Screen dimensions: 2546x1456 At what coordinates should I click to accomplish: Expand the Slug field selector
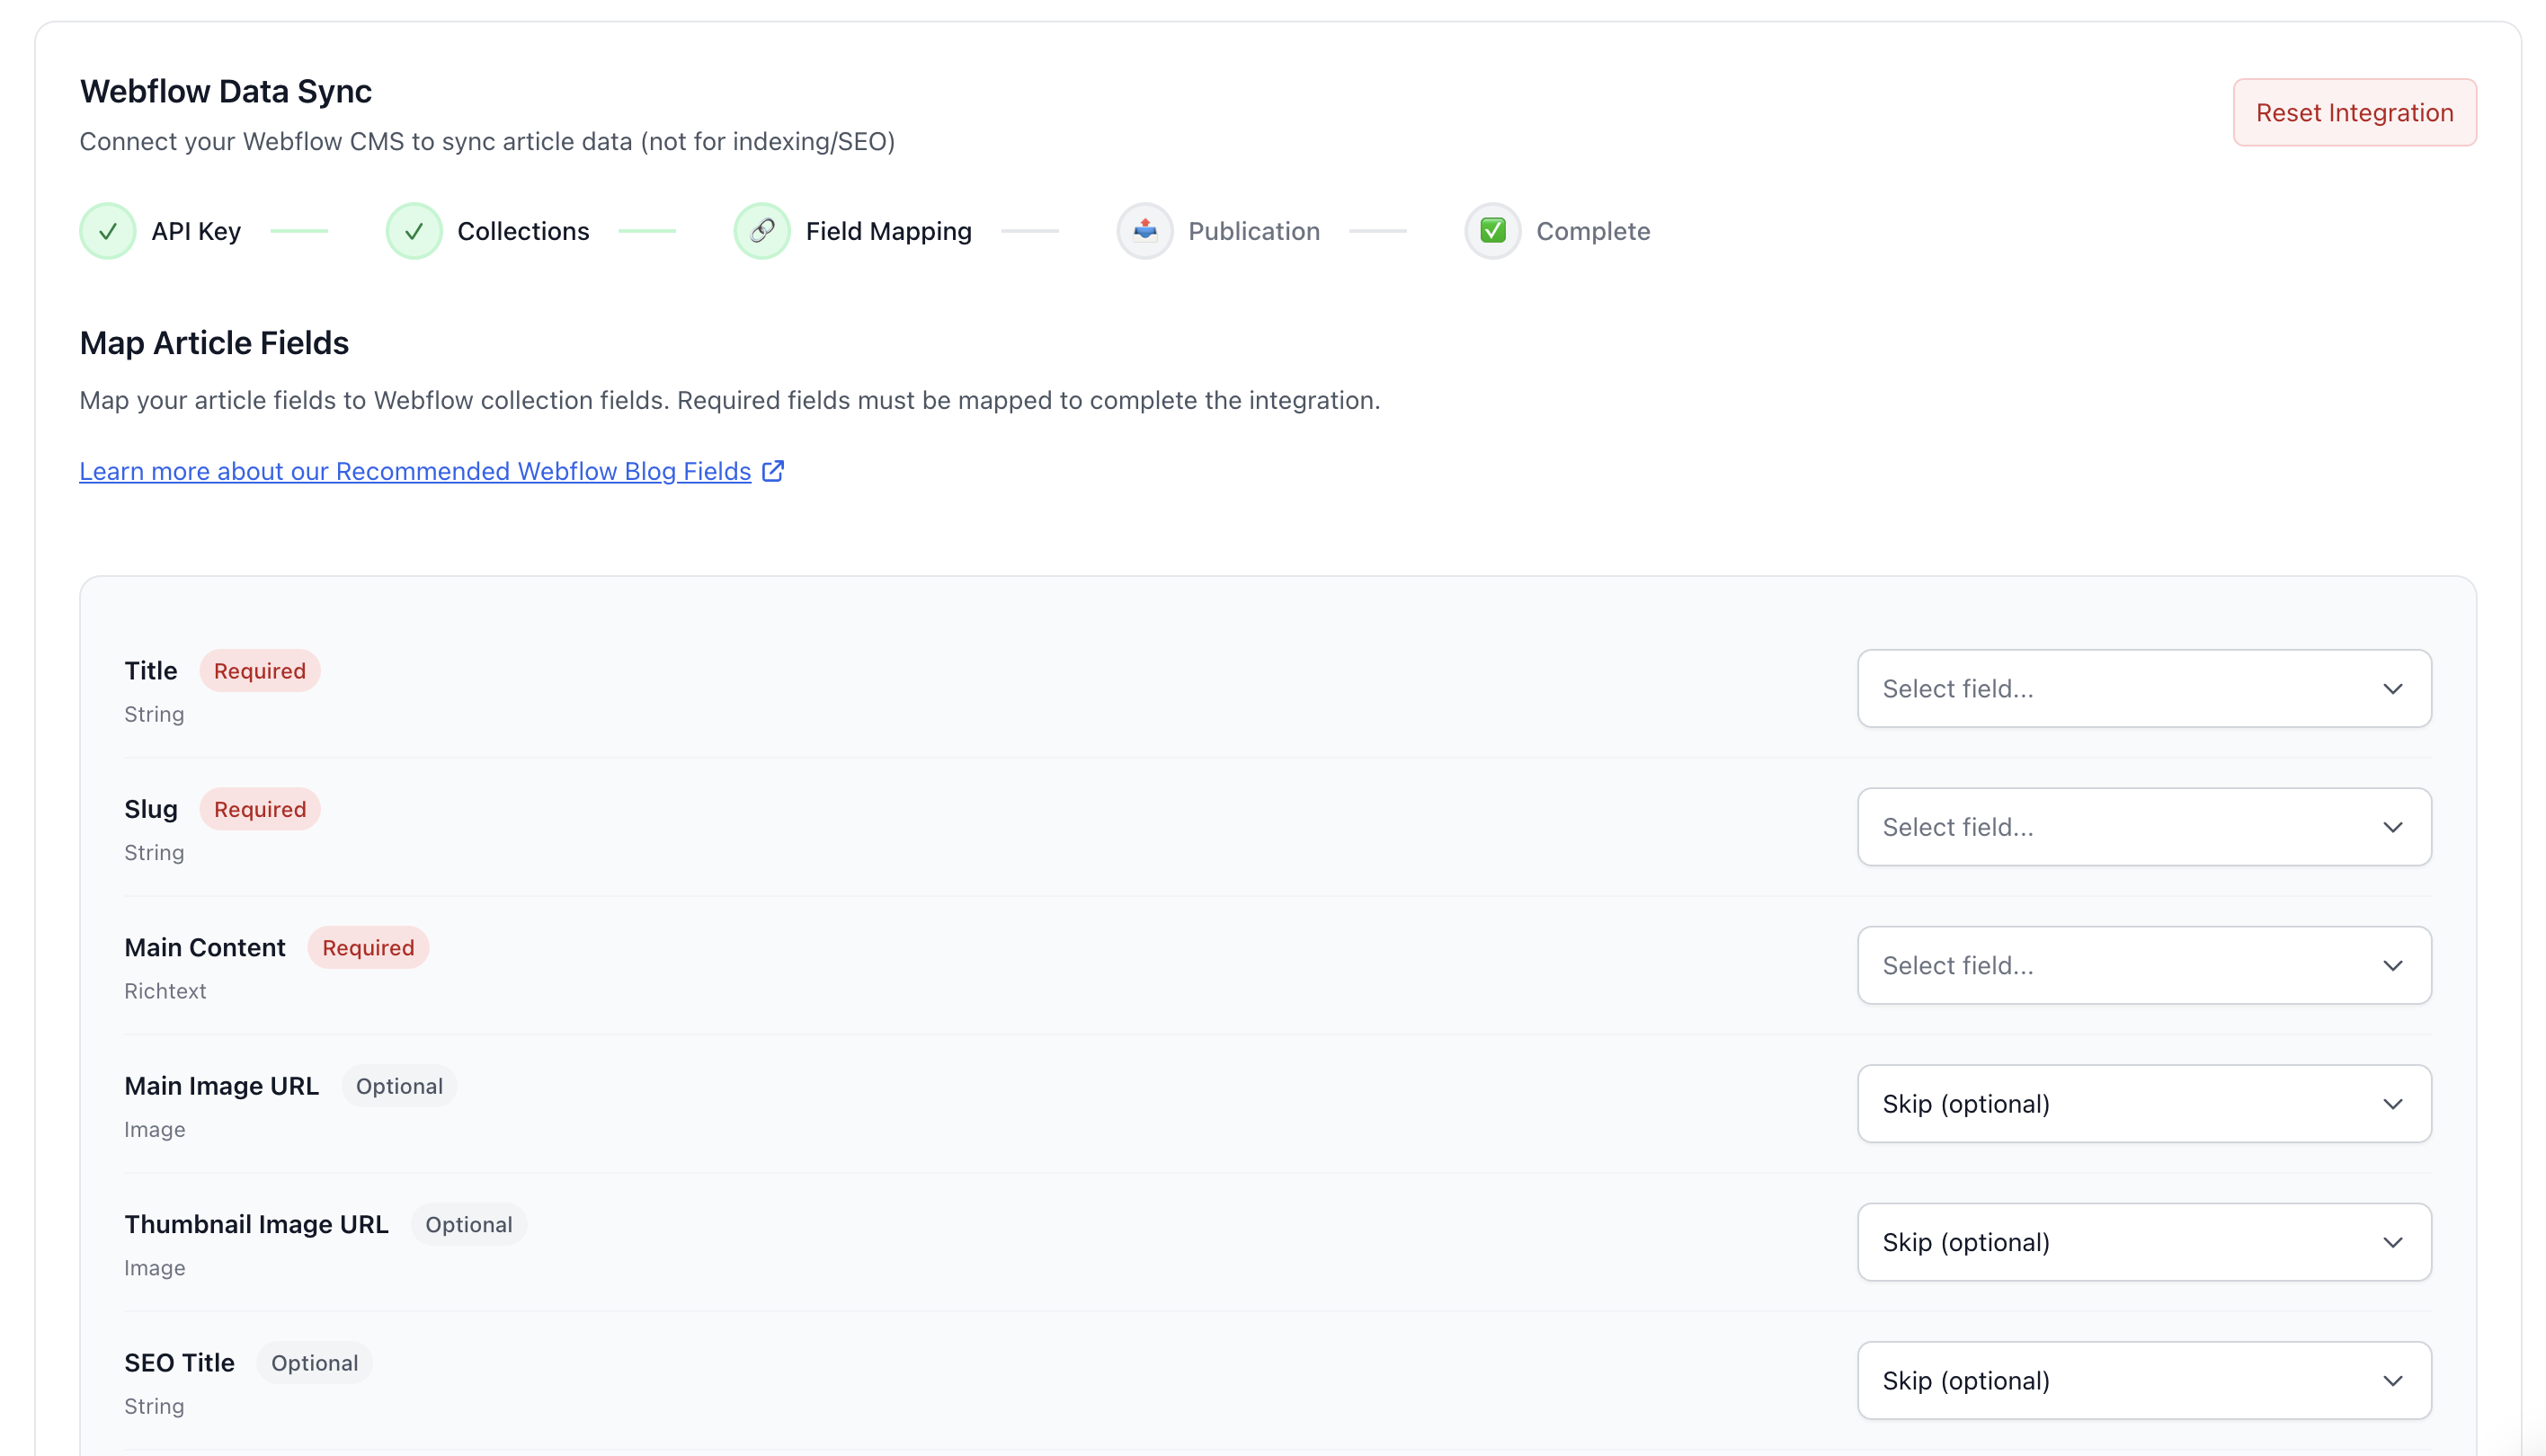(2143, 826)
